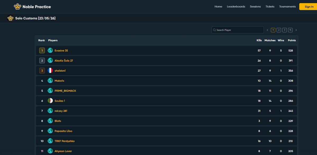Open Maka1x player link

click(x=59, y=81)
